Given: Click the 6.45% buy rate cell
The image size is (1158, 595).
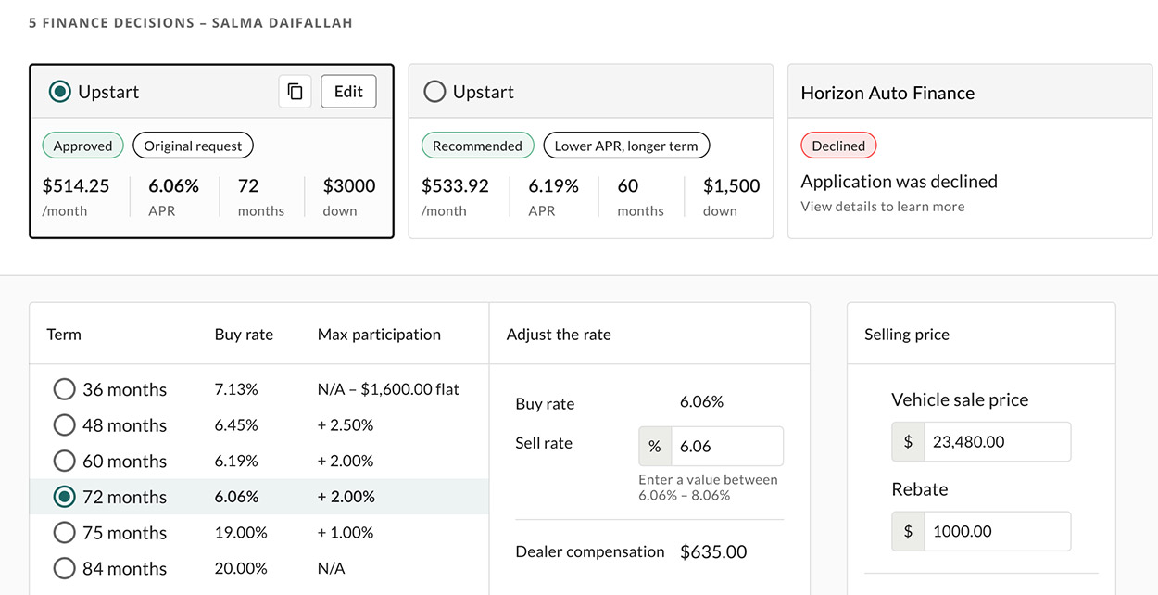Looking at the screenshot, I should (236, 425).
